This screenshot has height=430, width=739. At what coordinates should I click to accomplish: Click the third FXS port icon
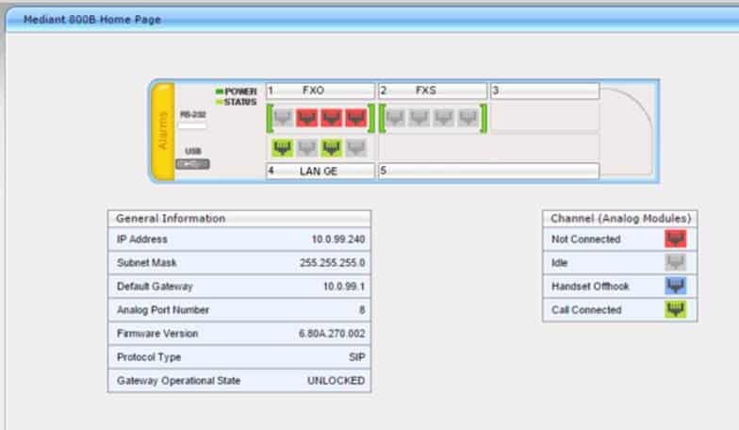[444, 118]
